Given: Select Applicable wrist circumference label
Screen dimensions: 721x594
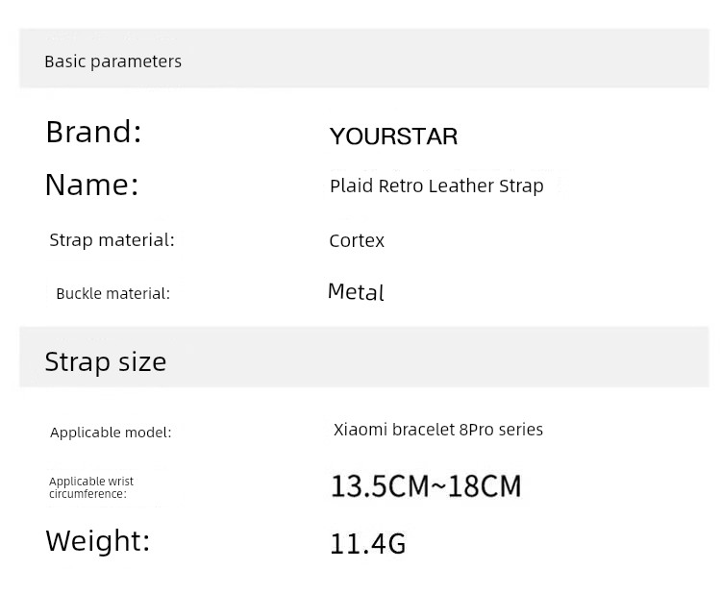Looking at the screenshot, I should click(x=91, y=487).
